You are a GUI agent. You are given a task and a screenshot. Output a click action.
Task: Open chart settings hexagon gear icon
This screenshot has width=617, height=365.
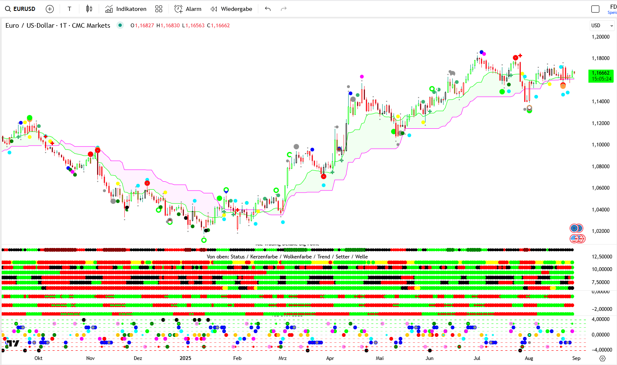coord(602,358)
